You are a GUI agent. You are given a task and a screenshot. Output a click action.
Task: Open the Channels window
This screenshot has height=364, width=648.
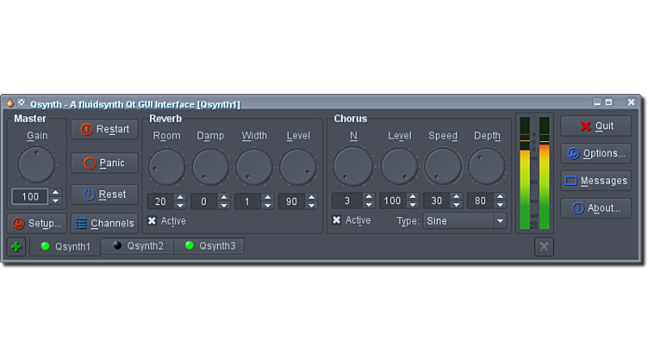[x=104, y=224]
